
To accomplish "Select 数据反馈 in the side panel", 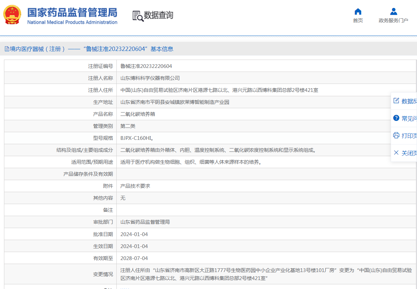I will [409, 101].
